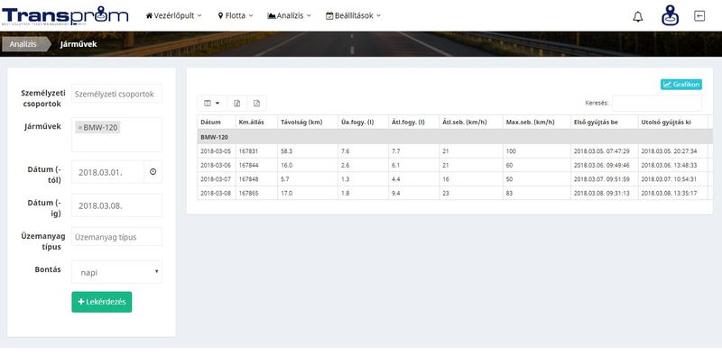Click the max speed value 83
Viewport: 722px width, 355px height.
[x=536, y=193]
